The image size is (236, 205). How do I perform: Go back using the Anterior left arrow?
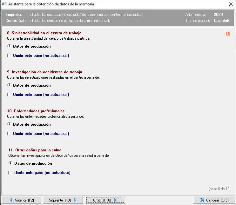click(x=11, y=200)
